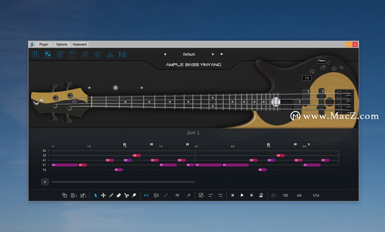Screen dimensions: 385x232
Task: Toggle the hand audition icon
Action: [156, 195]
